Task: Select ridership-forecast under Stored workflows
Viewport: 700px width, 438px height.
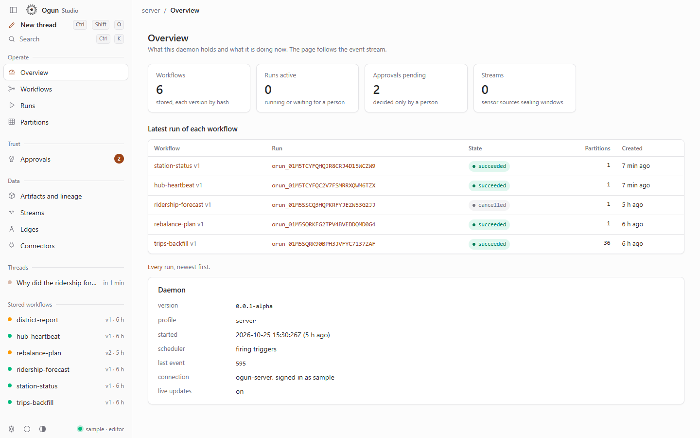Action: coord(66,369)
